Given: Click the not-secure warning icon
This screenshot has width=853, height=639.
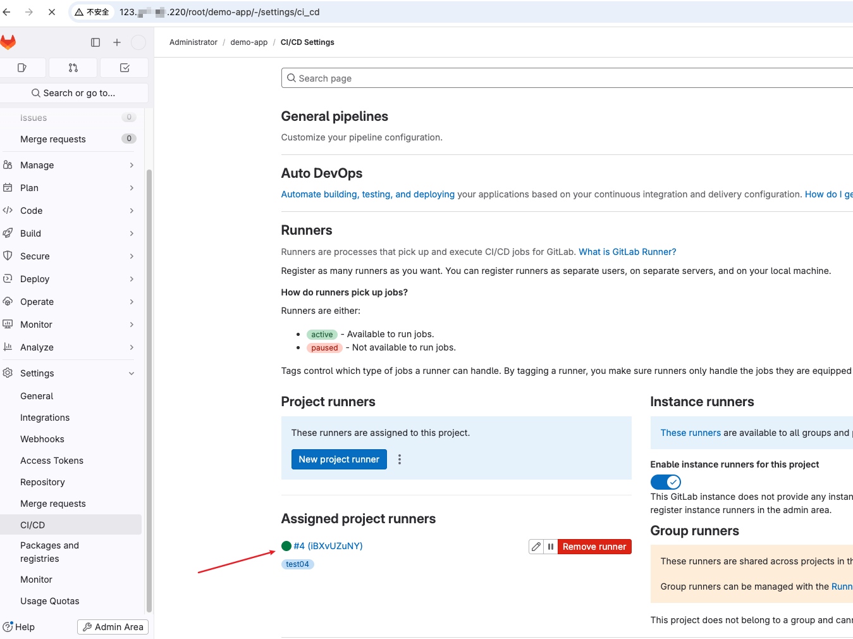Looking at the screenshot, I should (x=79, y=12).
